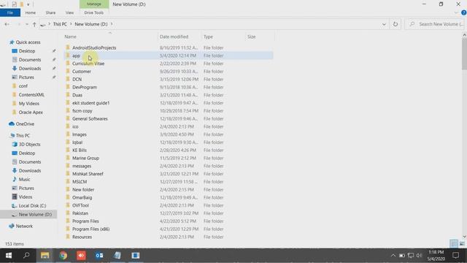The width and height of the screenshot is (467, 263).
Task: Sort by the Size column header
Action: pos(251,37)
